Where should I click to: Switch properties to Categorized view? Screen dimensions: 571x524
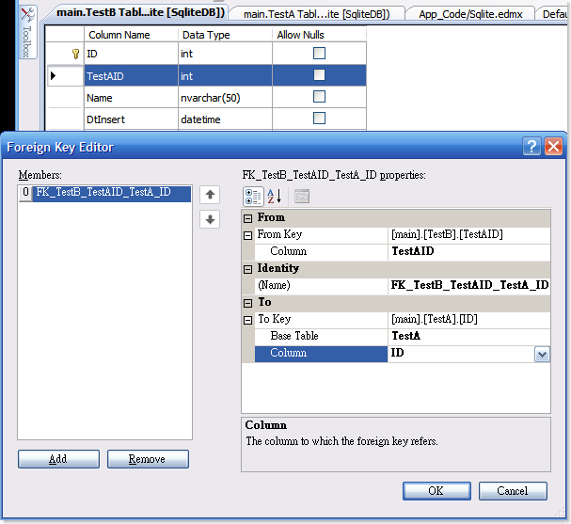click(253, 197)
